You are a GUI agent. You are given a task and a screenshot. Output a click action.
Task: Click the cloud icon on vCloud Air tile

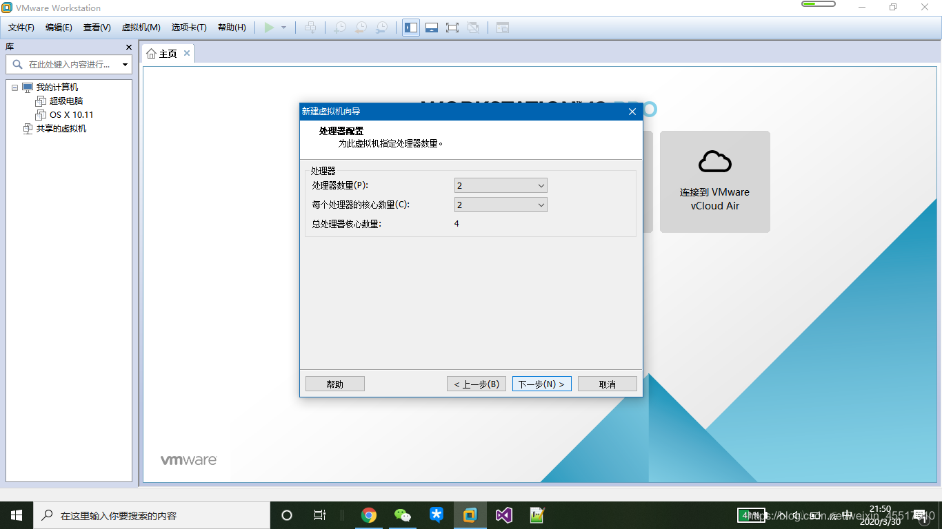[715, 162]
